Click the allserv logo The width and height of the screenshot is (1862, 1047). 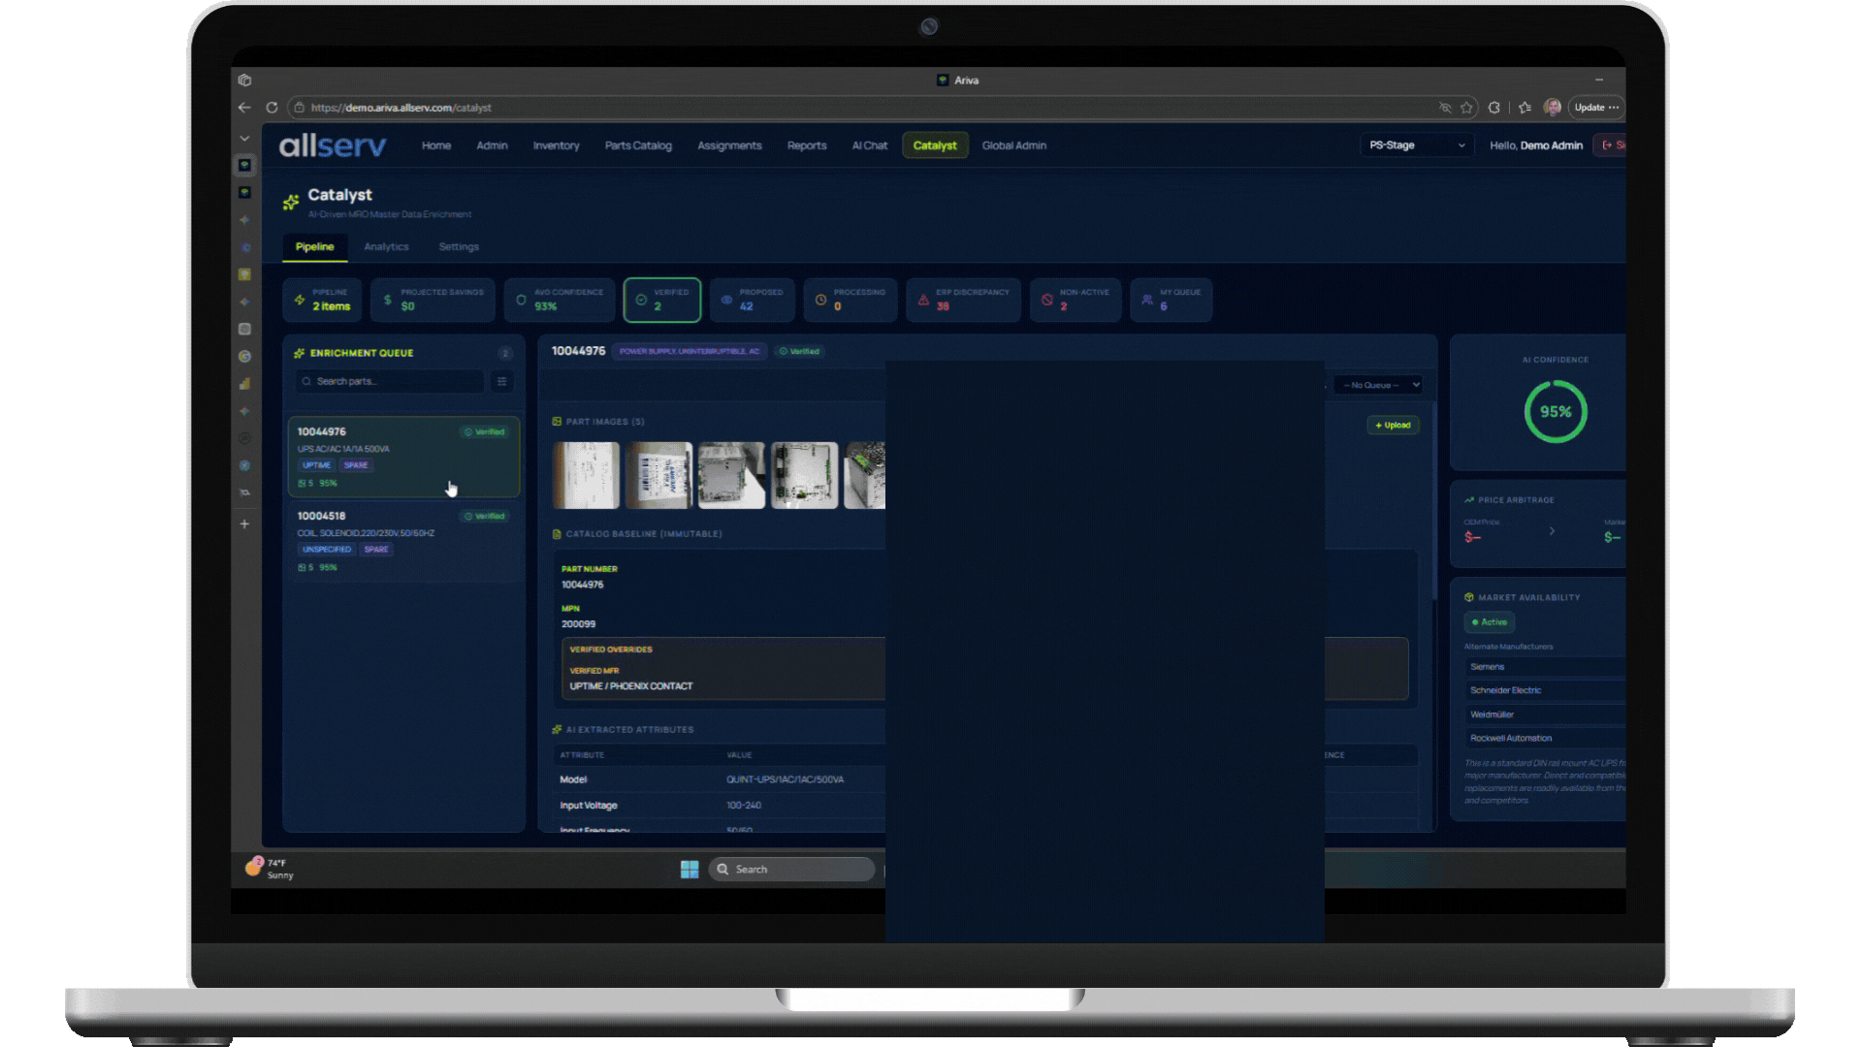click(333, 145)
